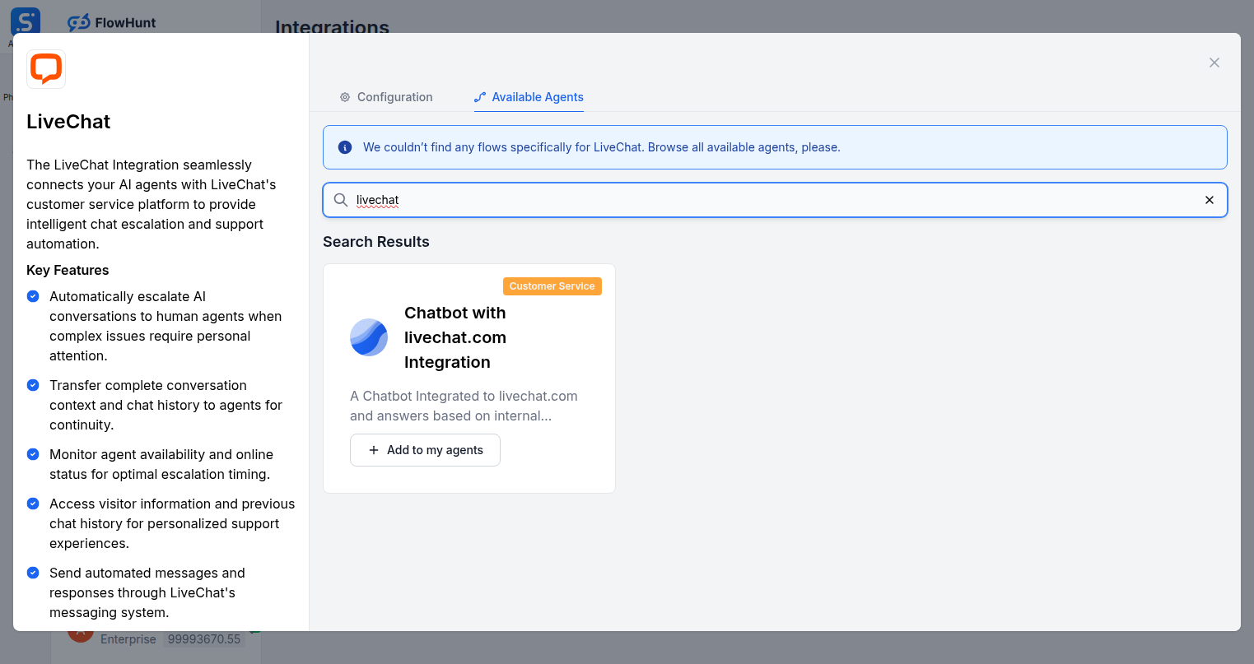Click the FlowHunt logo in the top bar
The image size is (1254, 664).
click(110, 22)
